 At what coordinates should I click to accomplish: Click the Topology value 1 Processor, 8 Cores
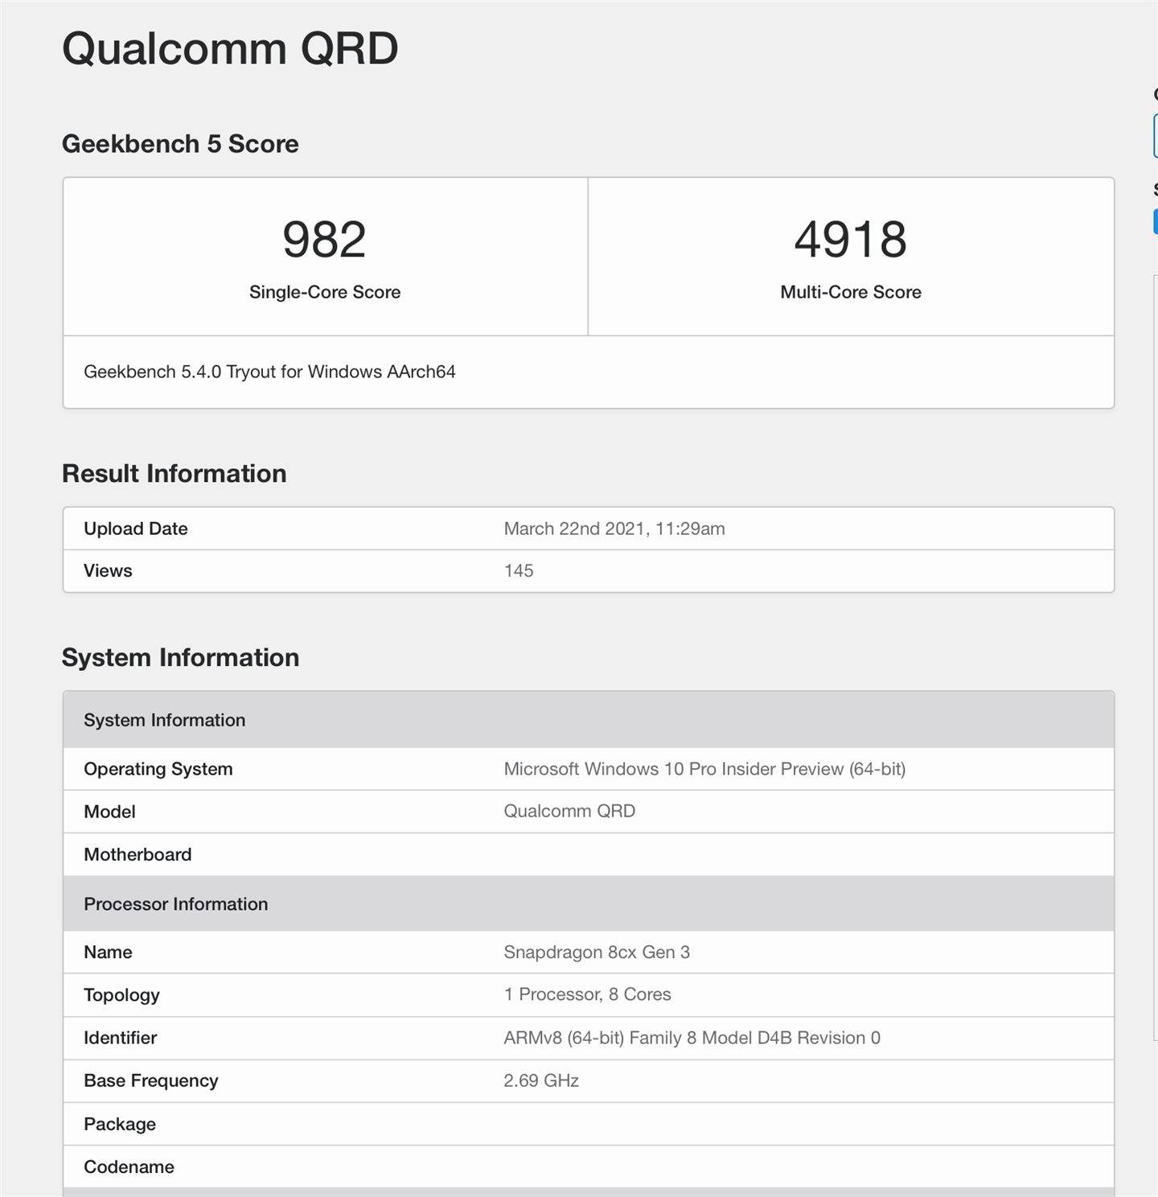click(587, 994)
